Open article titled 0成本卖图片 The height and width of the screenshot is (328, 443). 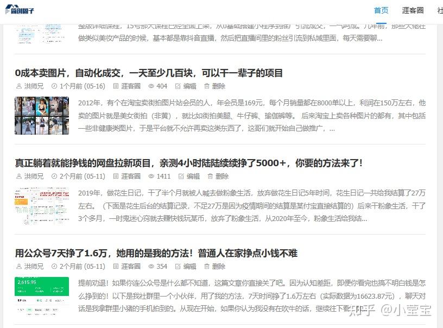click(x=149, y=73)
